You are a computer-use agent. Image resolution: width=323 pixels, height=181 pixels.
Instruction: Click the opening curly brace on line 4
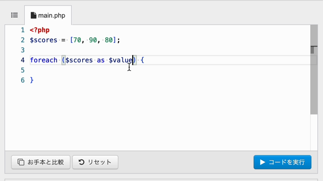click(x=142, y=60)
